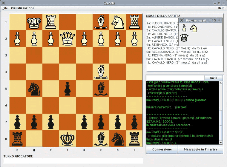Click the Connessione button
The height and width of the screenshot is (167, 227).
pos(162,149)
